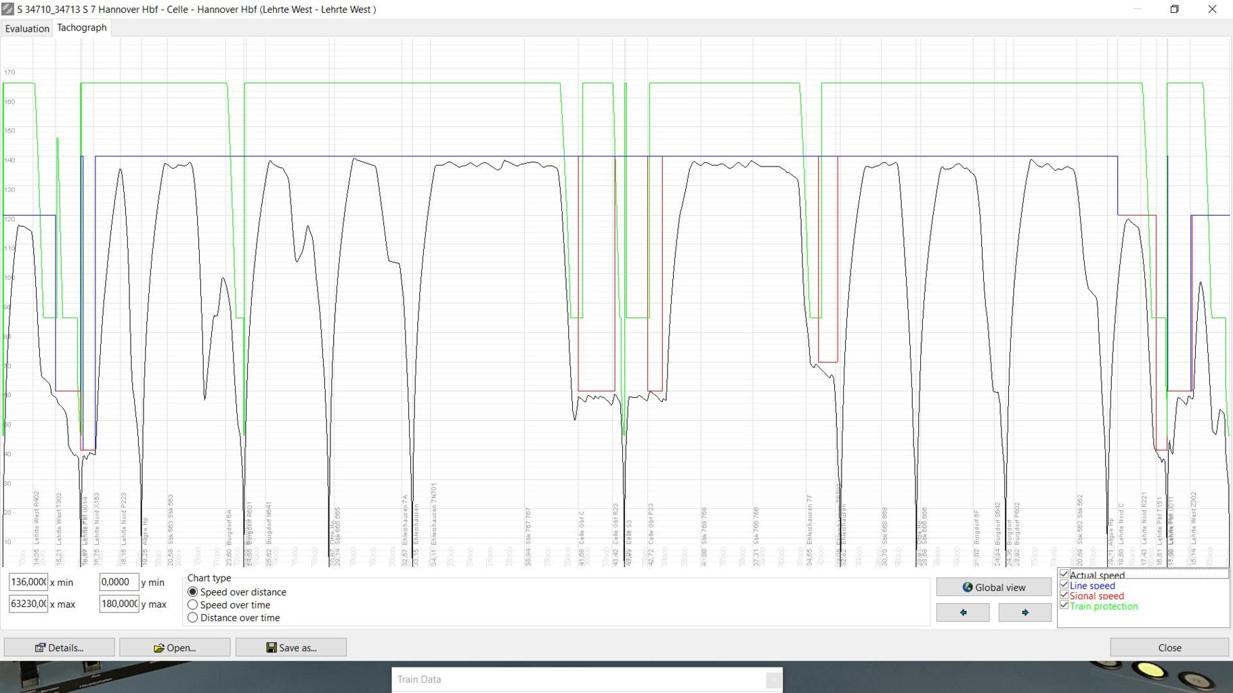Toggle the Train protection checkbox
Image resolution: width=1233 pixels, height=693 pixels.
1064,606
